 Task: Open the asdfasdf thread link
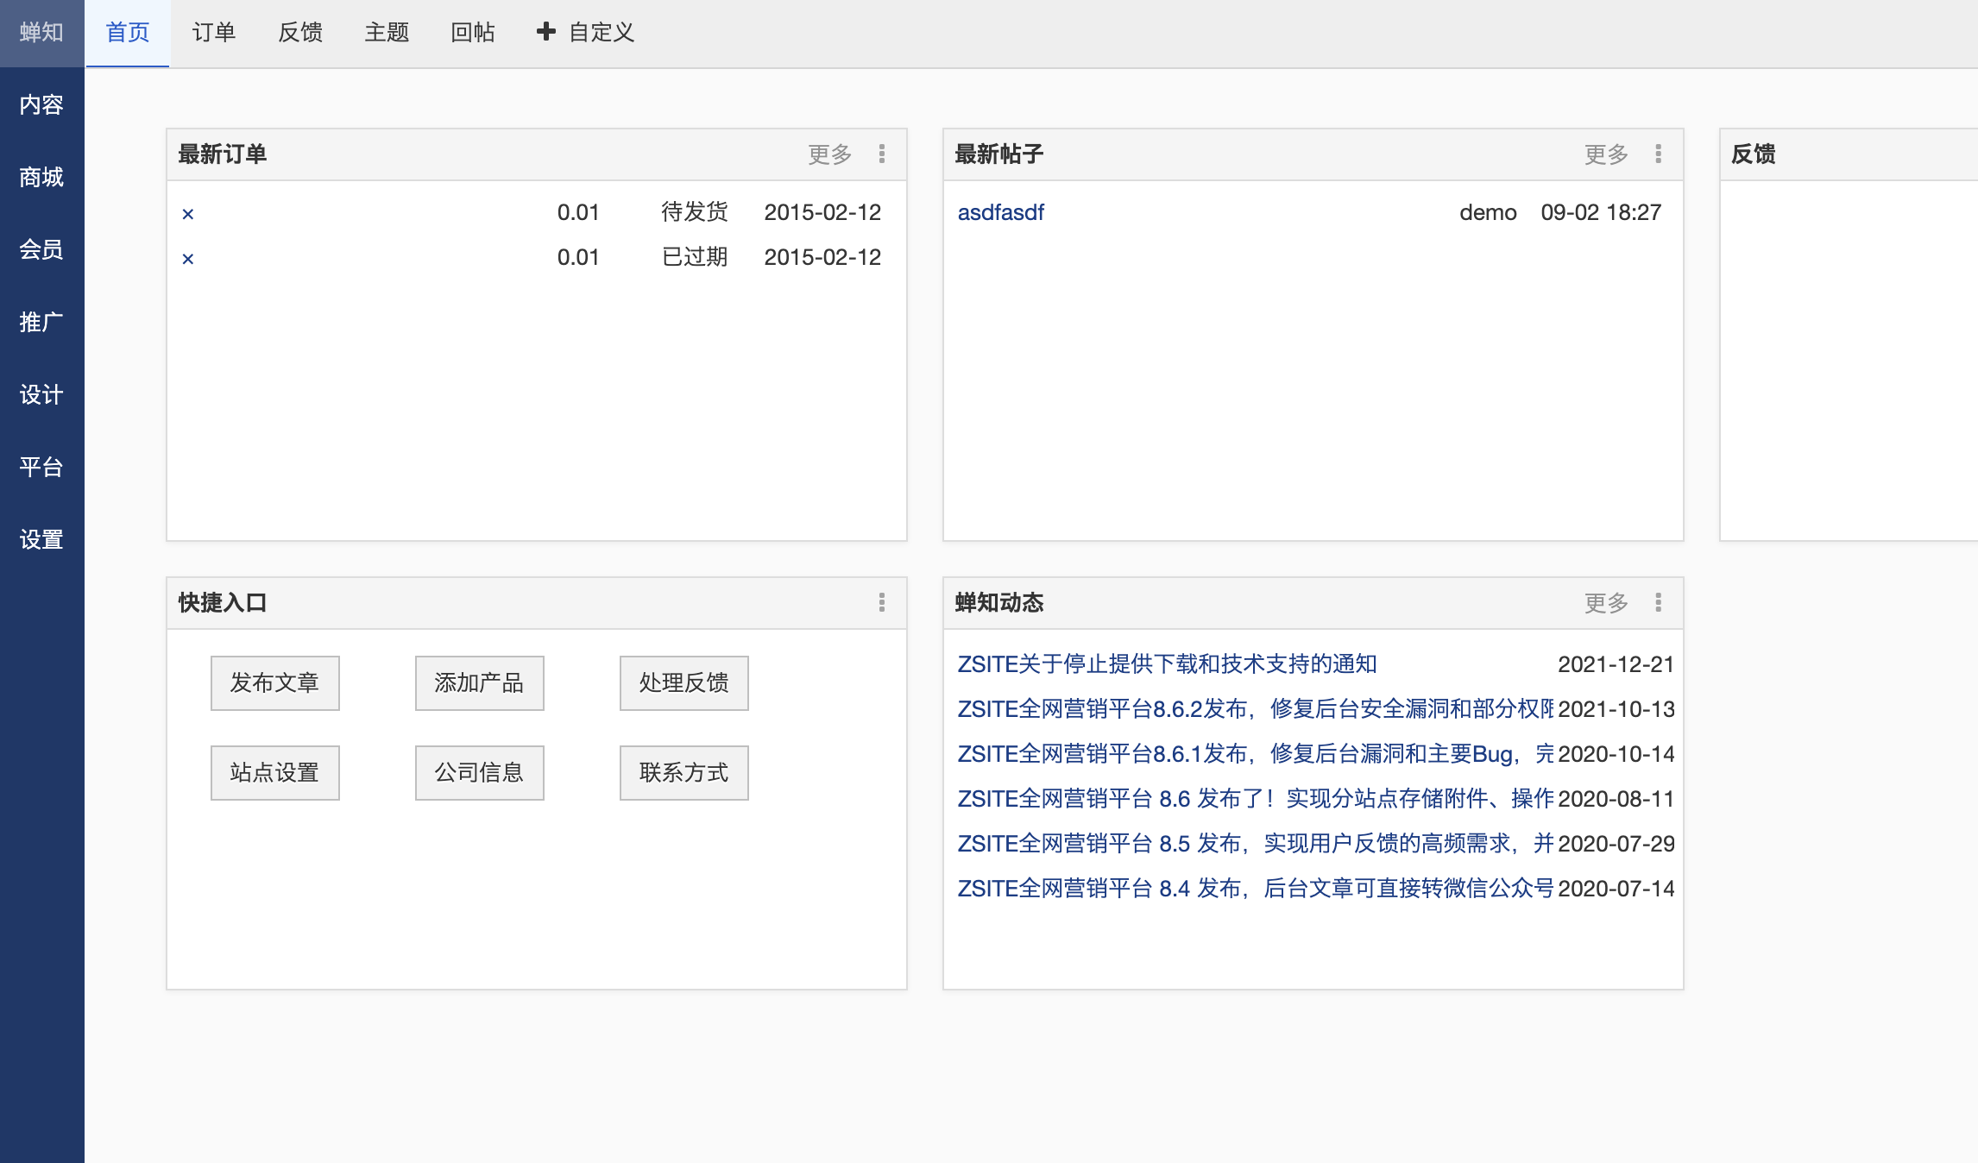(x=1000, y=212)
